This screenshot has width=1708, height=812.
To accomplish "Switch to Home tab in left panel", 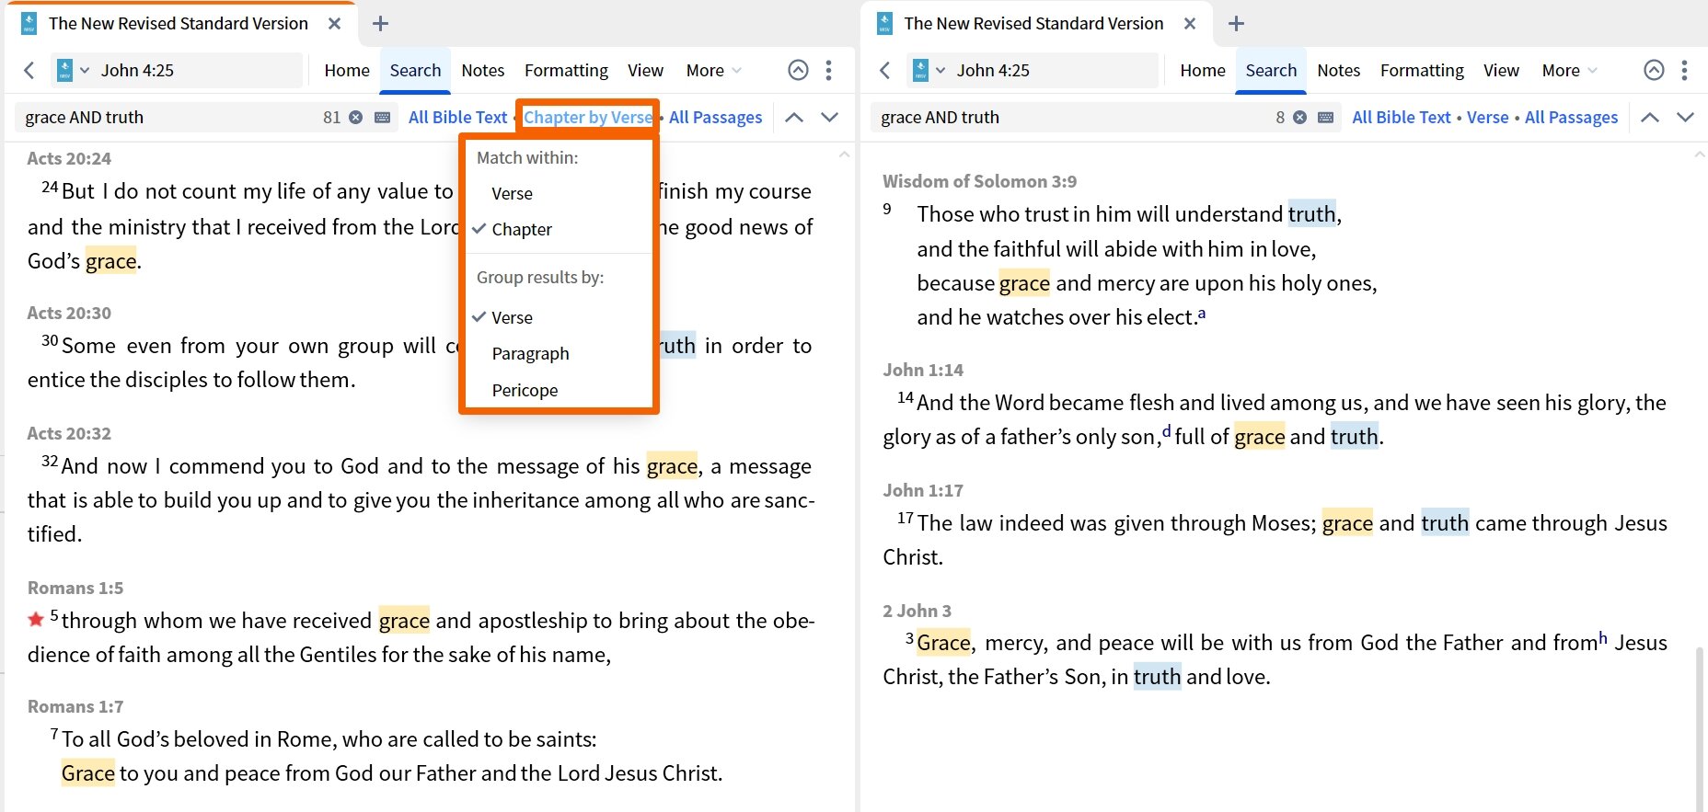I will click(x=347, y=70).
